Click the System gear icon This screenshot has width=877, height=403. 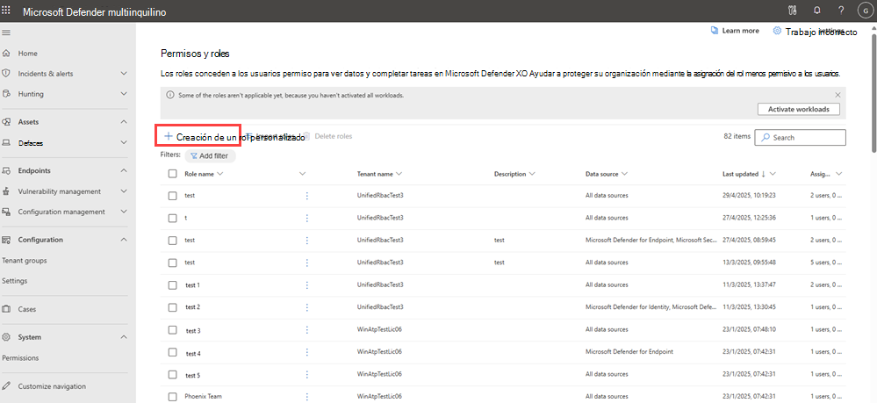coord(7,337)
